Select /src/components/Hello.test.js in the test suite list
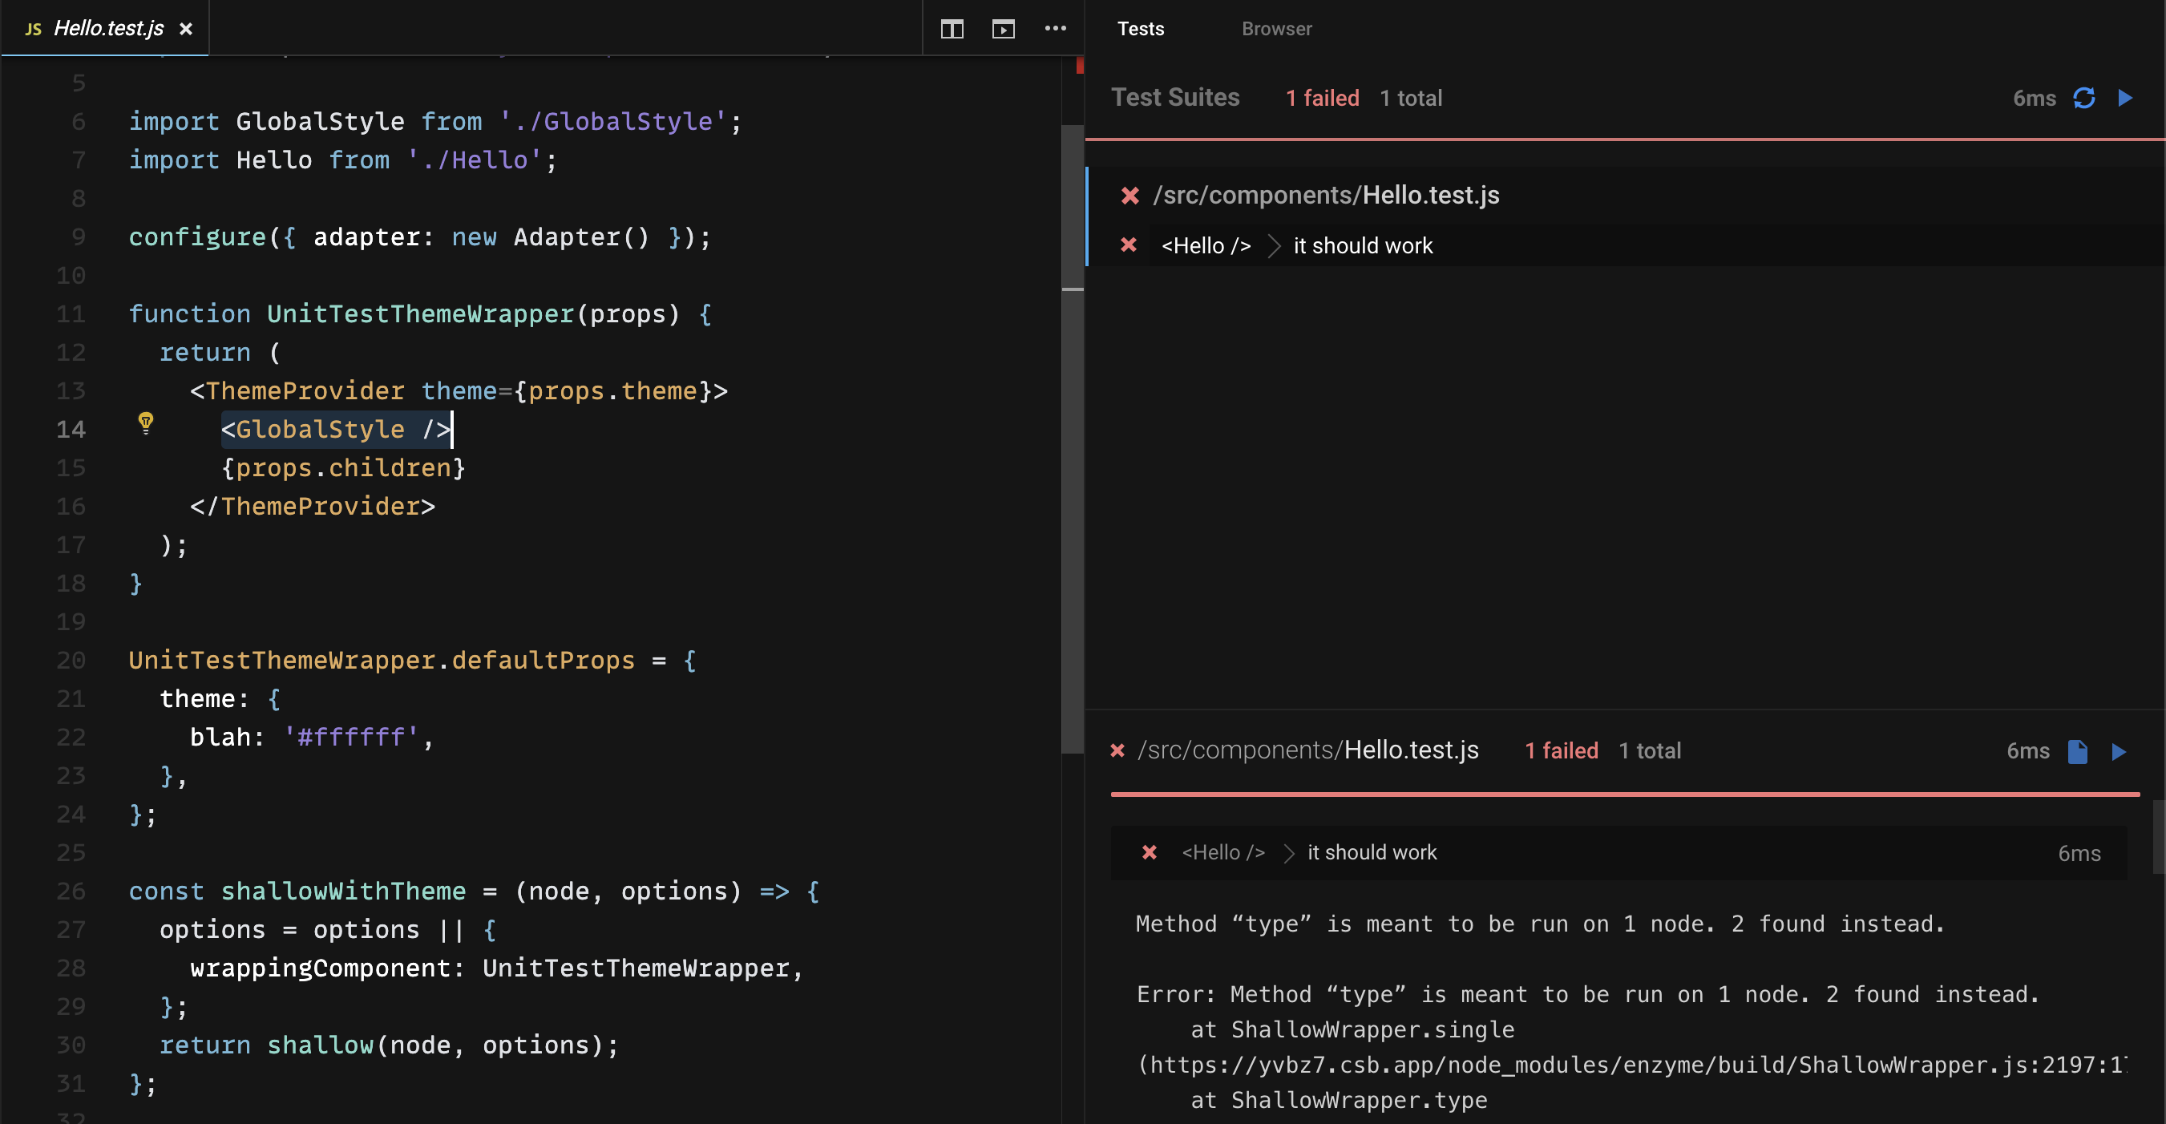 point(1326,195)
